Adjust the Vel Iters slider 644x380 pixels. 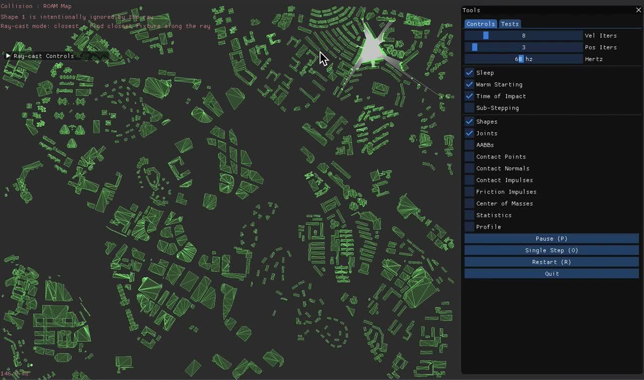pos(523,36)
